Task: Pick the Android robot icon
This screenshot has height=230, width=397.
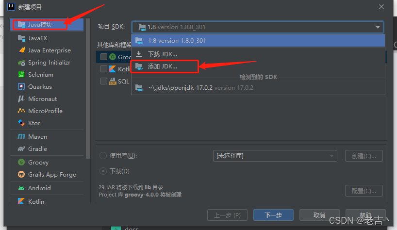Action: click(x=21, y=188)
